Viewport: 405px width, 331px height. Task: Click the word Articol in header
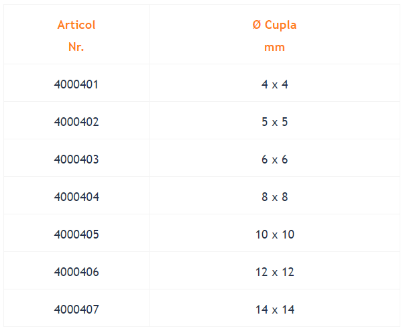click(76, 25)
